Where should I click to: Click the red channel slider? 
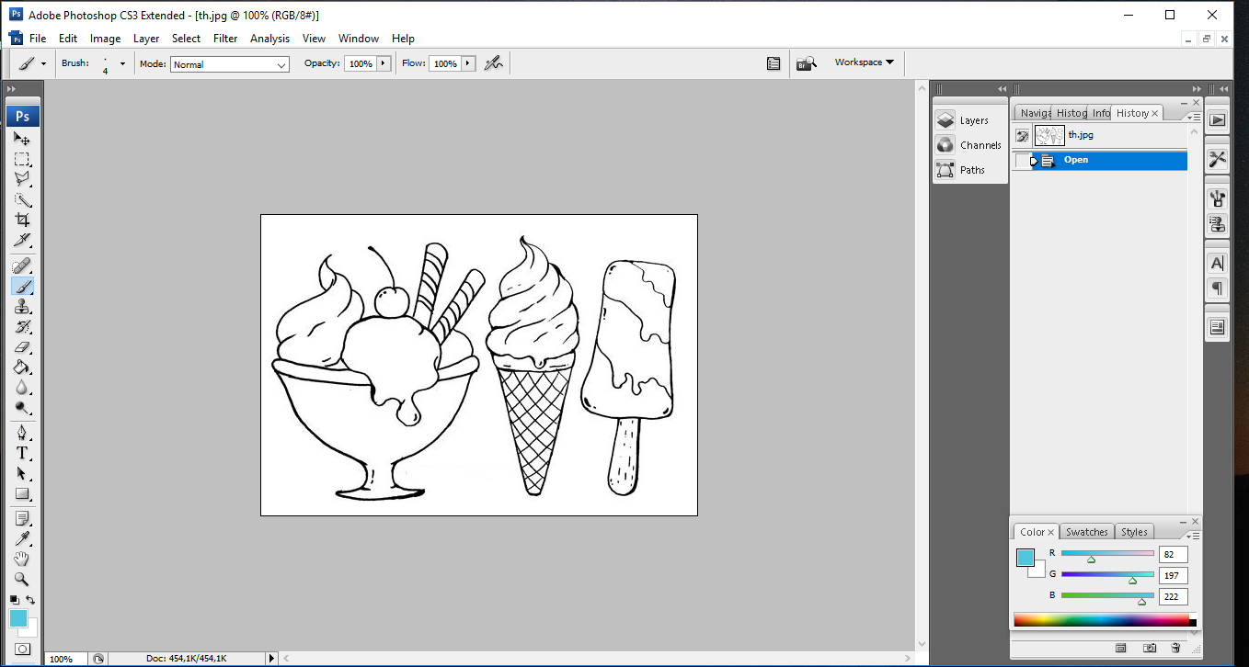pos(1107,554)
